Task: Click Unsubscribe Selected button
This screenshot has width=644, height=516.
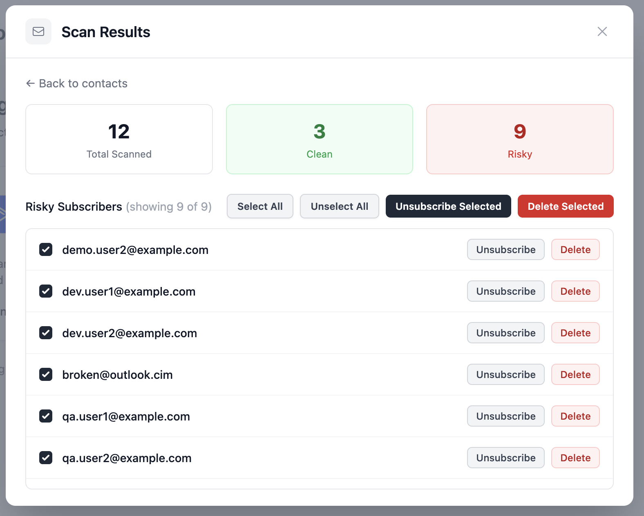Action: point(448,206)
